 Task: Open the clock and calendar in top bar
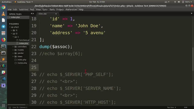[97, 2]
